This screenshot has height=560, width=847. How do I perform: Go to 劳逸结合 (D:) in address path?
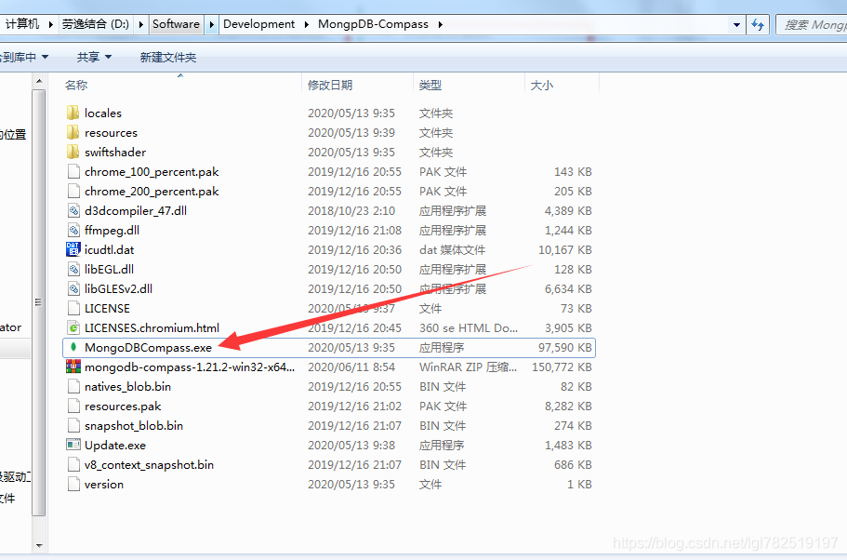pos(96,24)
